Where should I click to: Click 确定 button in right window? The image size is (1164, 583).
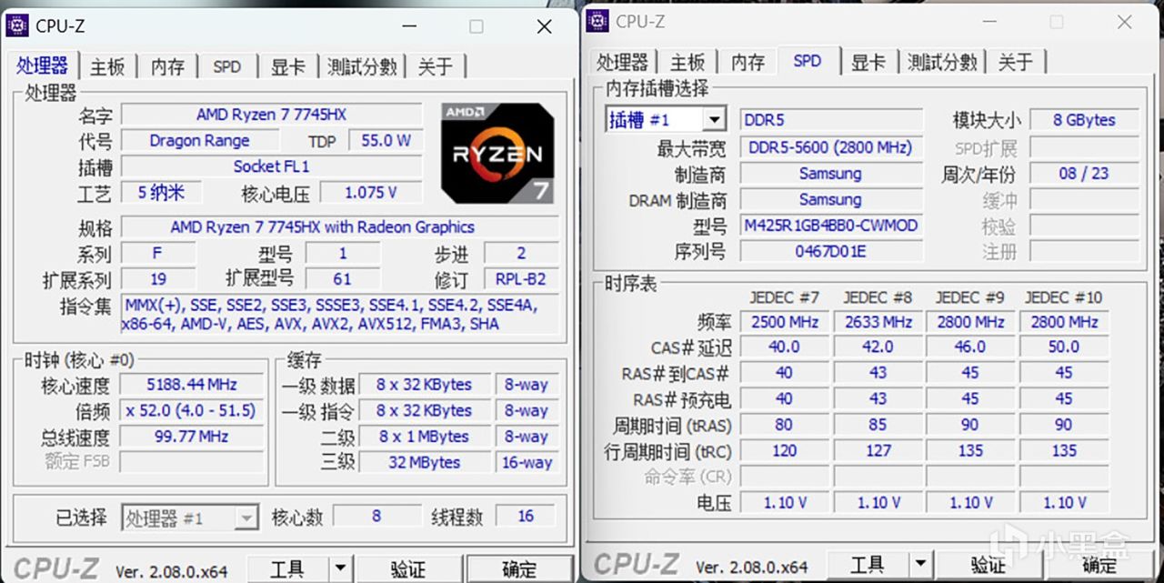(x=1099, y=566)
